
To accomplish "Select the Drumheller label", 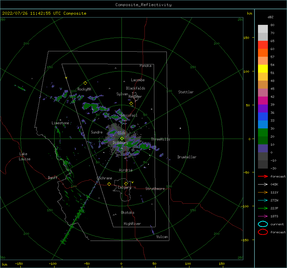I will [187, 157].
